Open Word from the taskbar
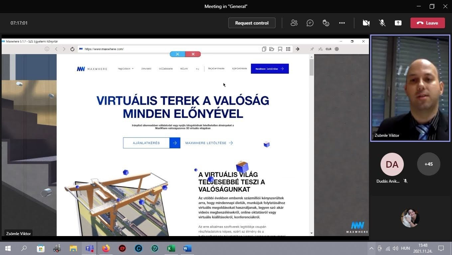The width and height of the screenshot is (452, 255). [187, 248]
